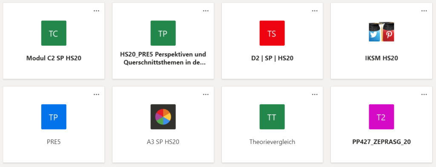Select the green TT team icon

(272, 117)
